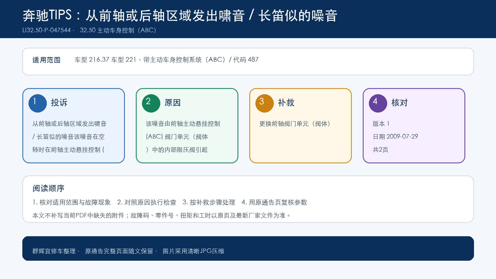The width and height of the screenshot is (496, 279).
Task: Click the text 车型 216.37 车型 221 line
Action: (166, 60)
